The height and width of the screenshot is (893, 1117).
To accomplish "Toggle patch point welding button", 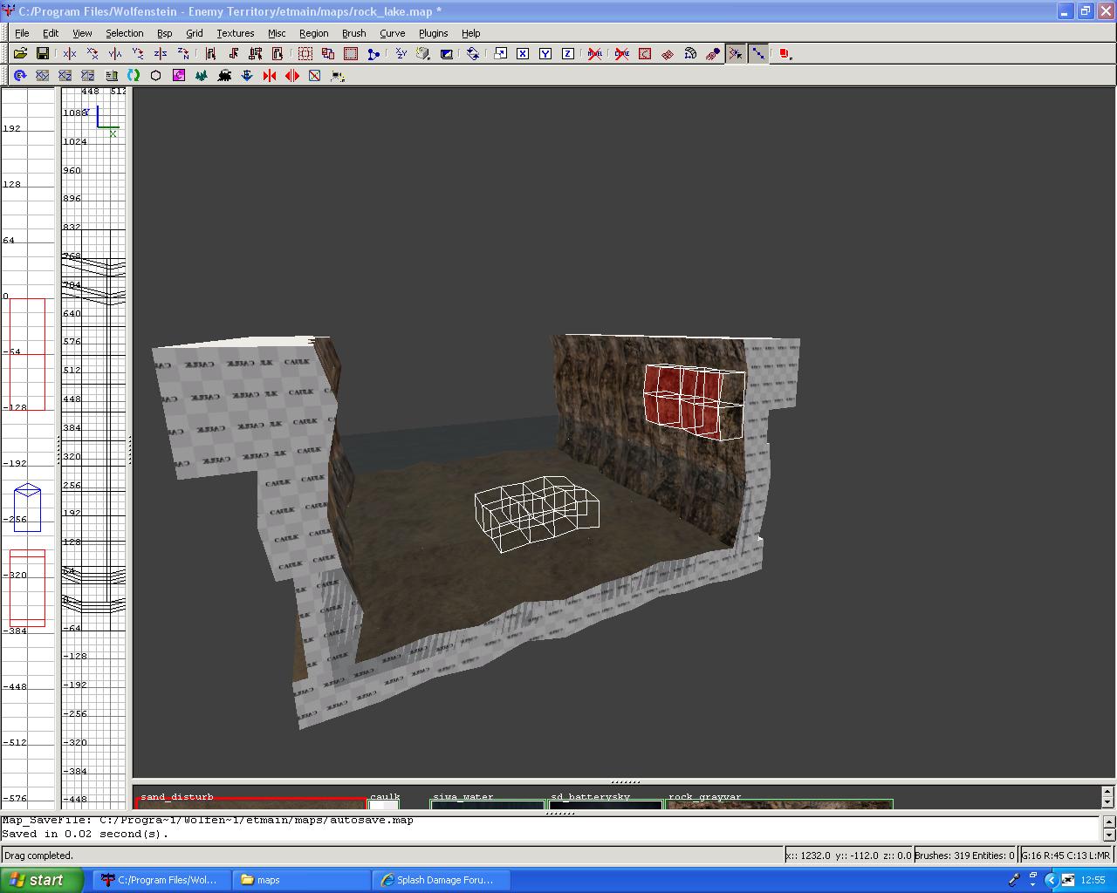I will pyautogui.click(x=736, y=54).
